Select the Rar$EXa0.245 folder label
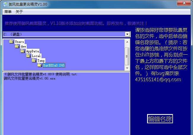The width and height of the screenshot is (193, 135). [x=54, y=65]
